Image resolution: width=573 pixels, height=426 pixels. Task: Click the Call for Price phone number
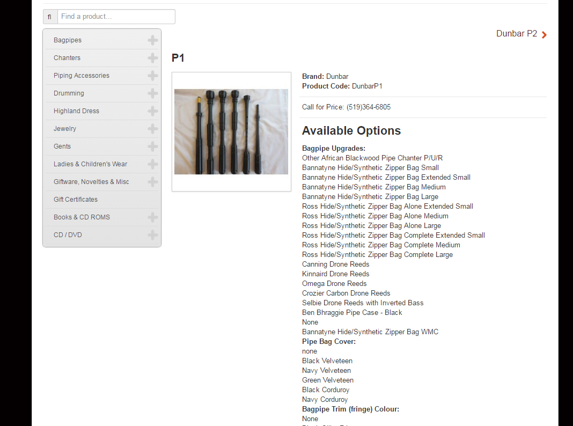(x=369, y=107)
